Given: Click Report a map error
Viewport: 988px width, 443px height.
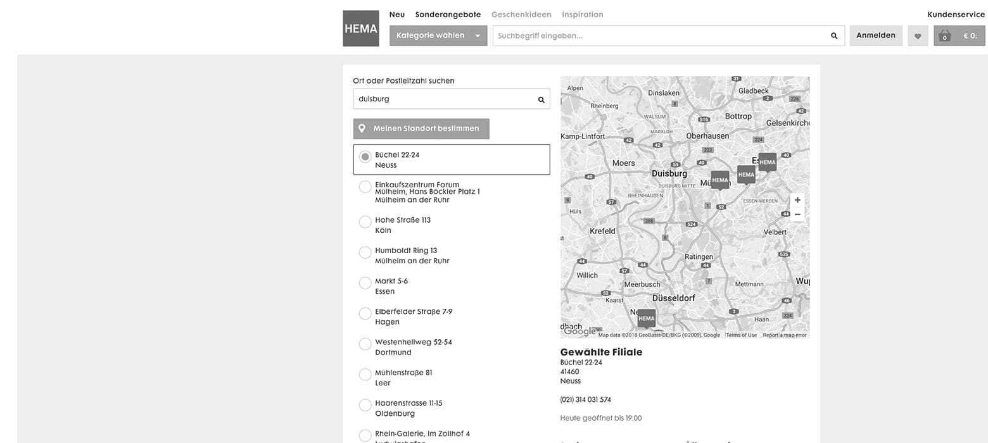Looking at the screenshot, I should click(x=785, y=335).
